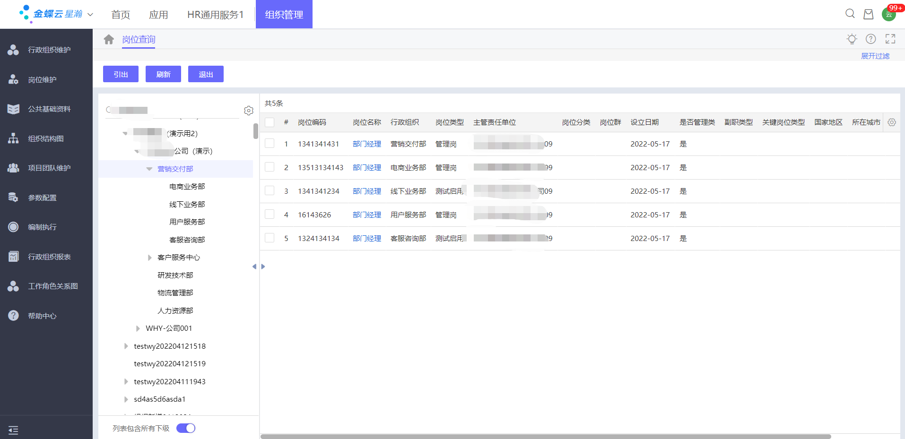Viewport: 905px width, 439px height.
Task: Open the dropdown arrow beside 金蝶云星瀚
Action: point(90,15)
